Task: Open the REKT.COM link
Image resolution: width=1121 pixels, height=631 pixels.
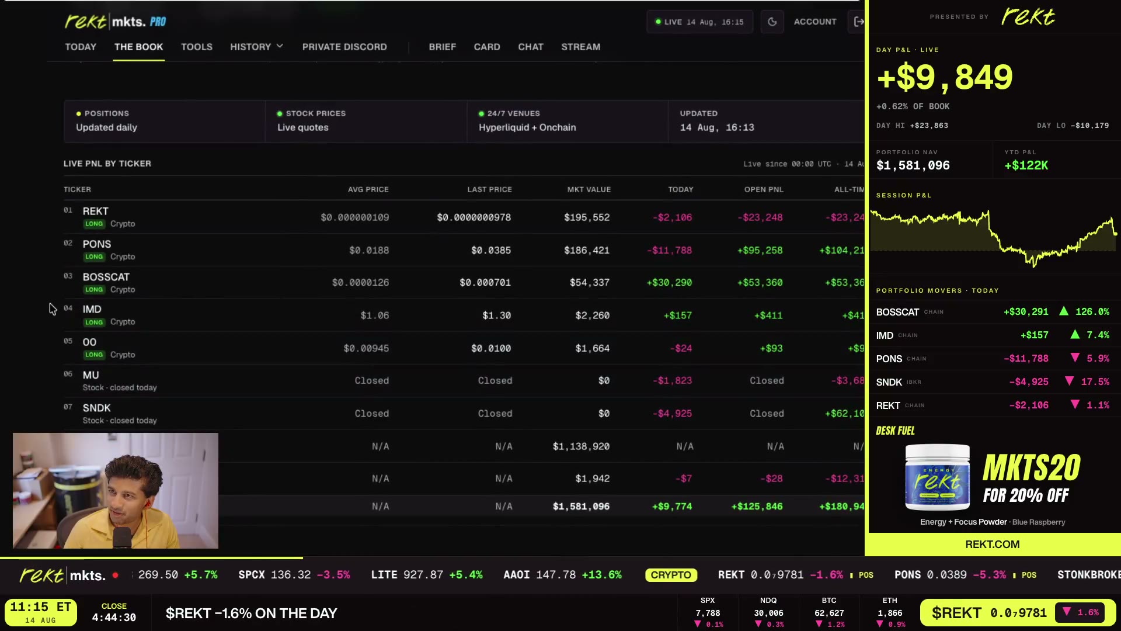Action: 992,545
